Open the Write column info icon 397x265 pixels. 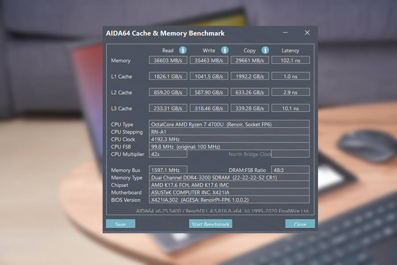(x=224, y=50)
